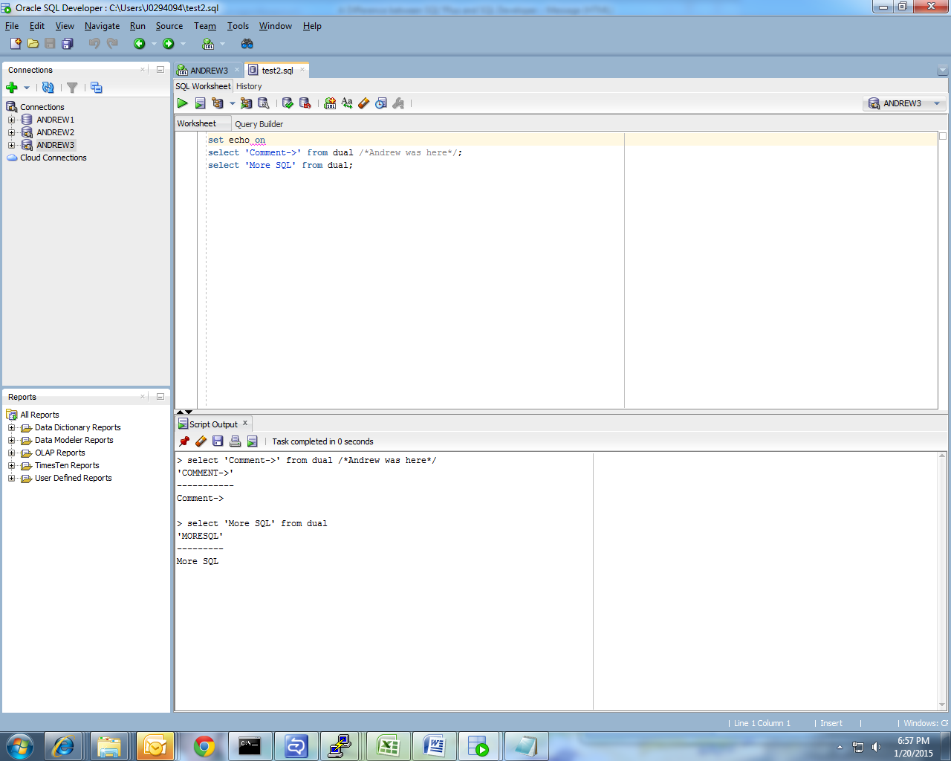Click the Open folder toolbar icon

[x=33, y=44]
